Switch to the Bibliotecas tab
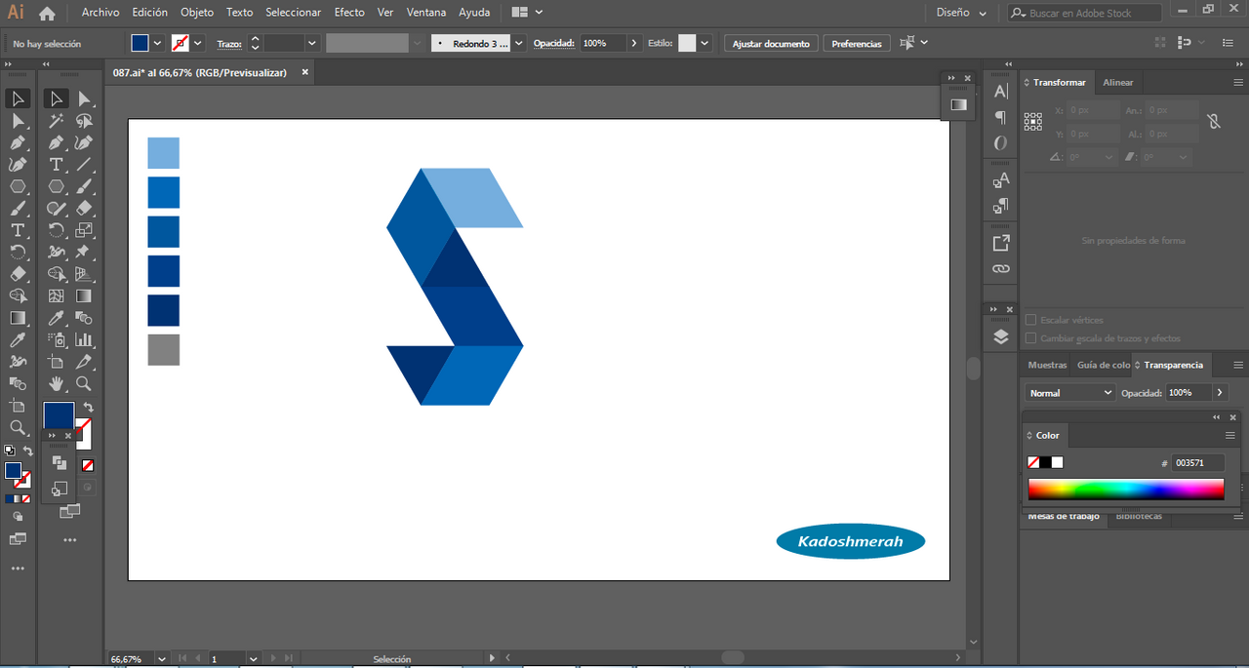This screenshot has height=668, width=1249. pyautogui.click(x=1139, y=516)
